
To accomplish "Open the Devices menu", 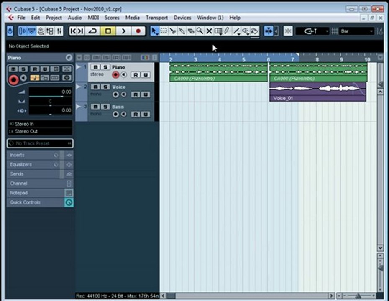I will (x=182, y=18).
